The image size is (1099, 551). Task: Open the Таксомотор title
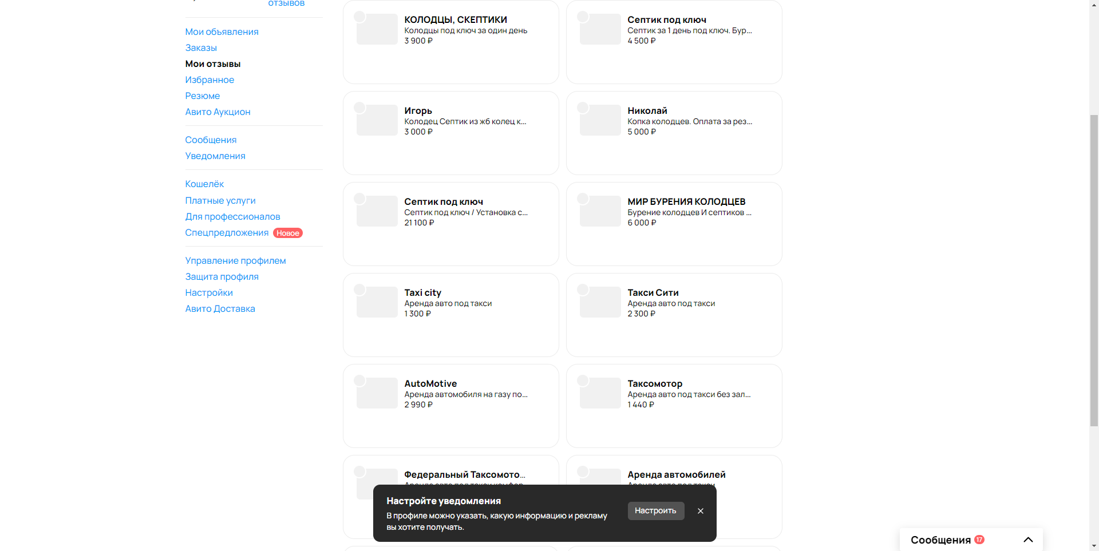pos(655,384)
